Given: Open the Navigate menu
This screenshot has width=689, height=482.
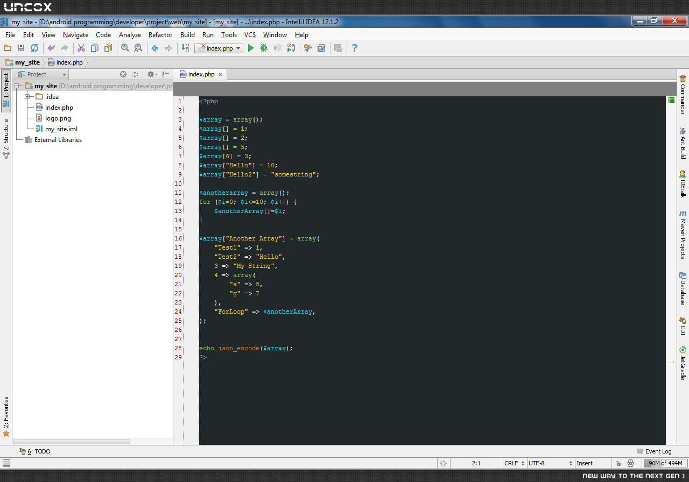Looking at the screenshot, I should tap(75, 35).
